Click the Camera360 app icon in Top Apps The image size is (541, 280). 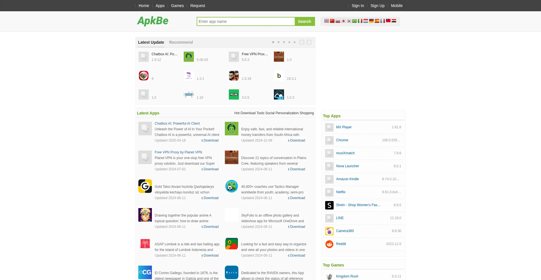point(329,231)
